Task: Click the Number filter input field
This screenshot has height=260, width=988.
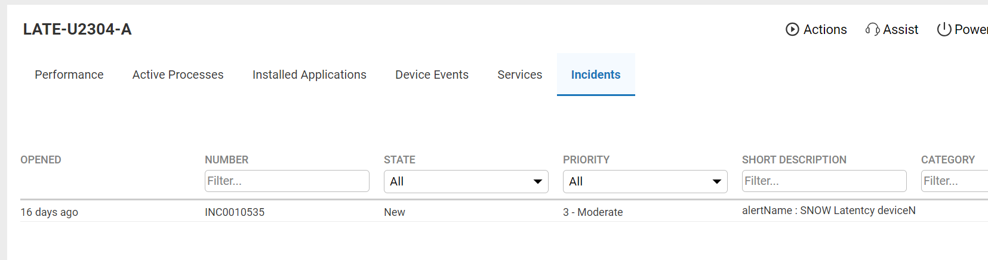Action: click(287, 181)
